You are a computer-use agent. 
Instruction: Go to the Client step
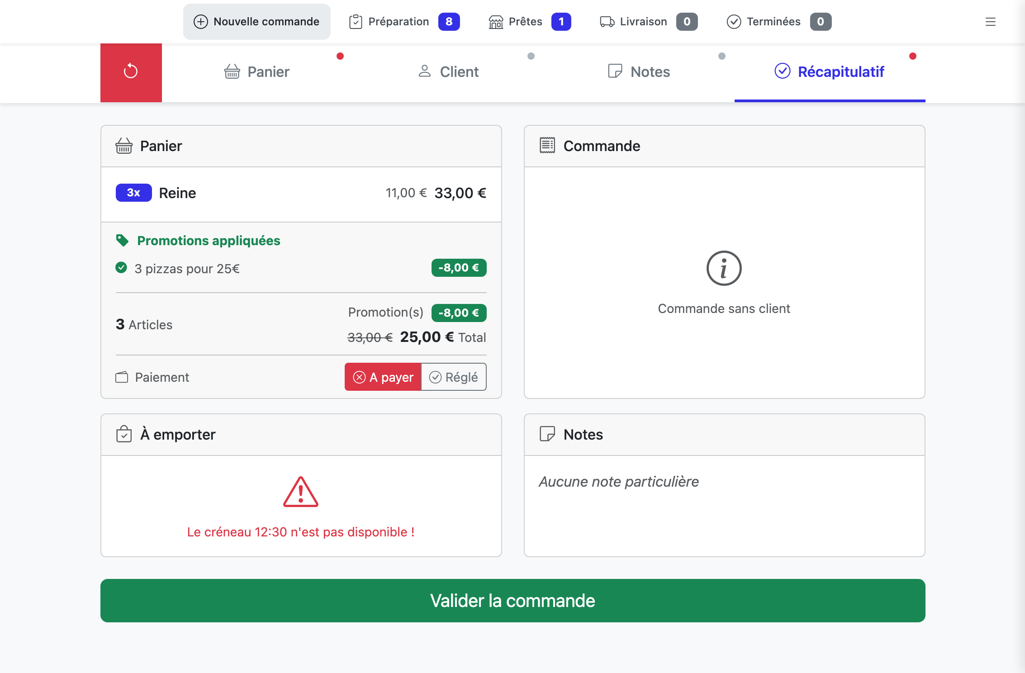(x=448, y=72)
